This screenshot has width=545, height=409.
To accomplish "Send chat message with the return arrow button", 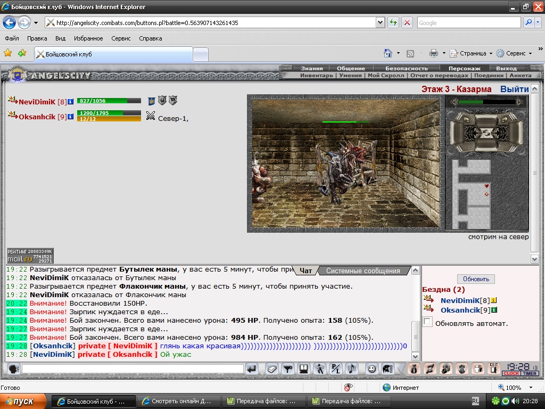I will pyautogui.click(x=252, y=369).
